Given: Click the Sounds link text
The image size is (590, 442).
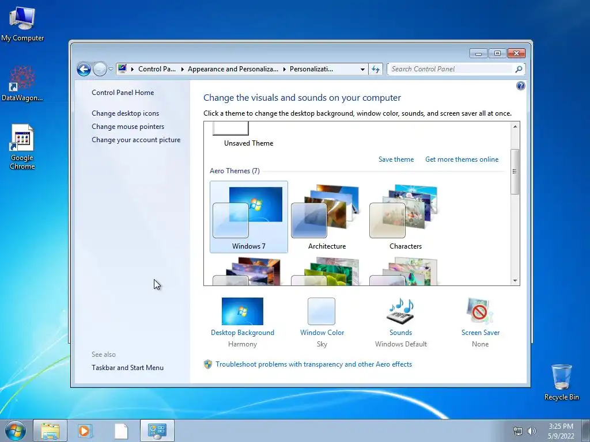Looking at the screenshot, I should tap(401, 333).
